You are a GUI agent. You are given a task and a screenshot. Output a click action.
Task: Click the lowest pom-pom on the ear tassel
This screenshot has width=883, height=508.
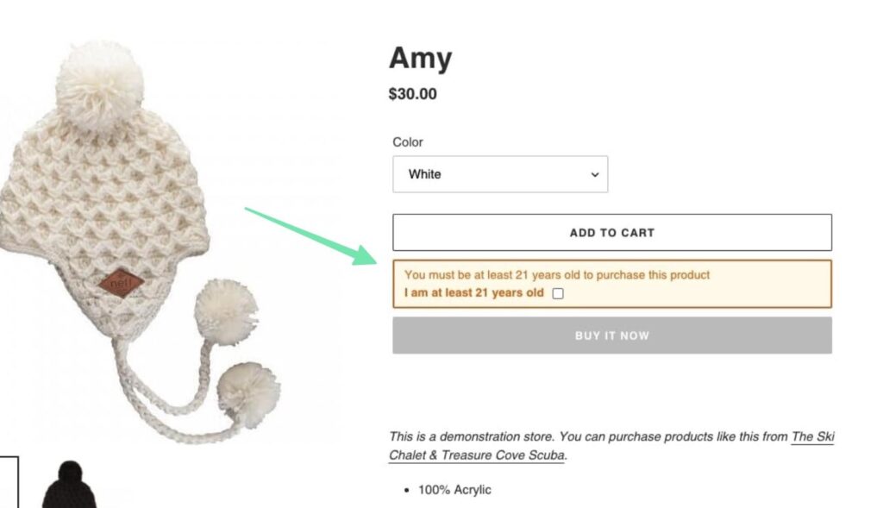tap(247, 394)
